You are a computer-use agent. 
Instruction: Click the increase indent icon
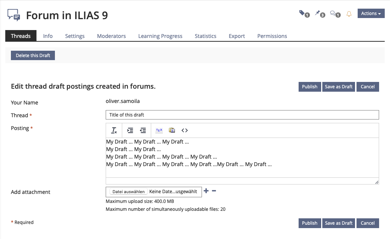(130, 130)
